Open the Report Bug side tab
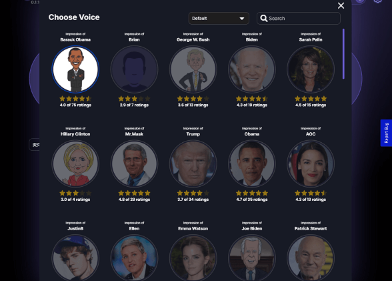Screen dimensions: 392x281 [x=386, y=133]
